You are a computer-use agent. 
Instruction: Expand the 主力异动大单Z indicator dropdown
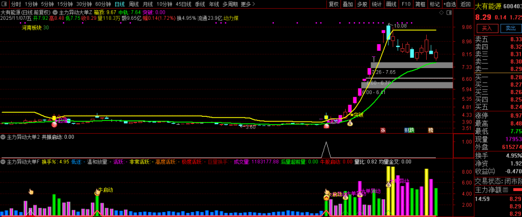(x=56, y=12)
